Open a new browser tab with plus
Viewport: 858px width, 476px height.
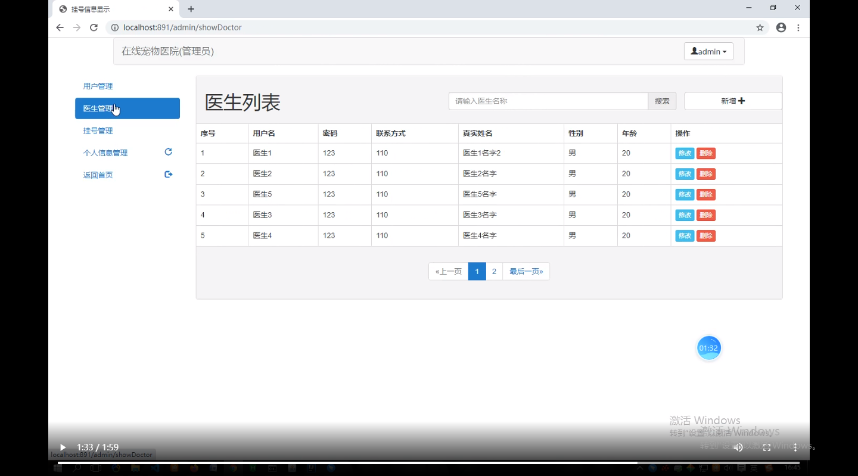(x=191, y=9)
